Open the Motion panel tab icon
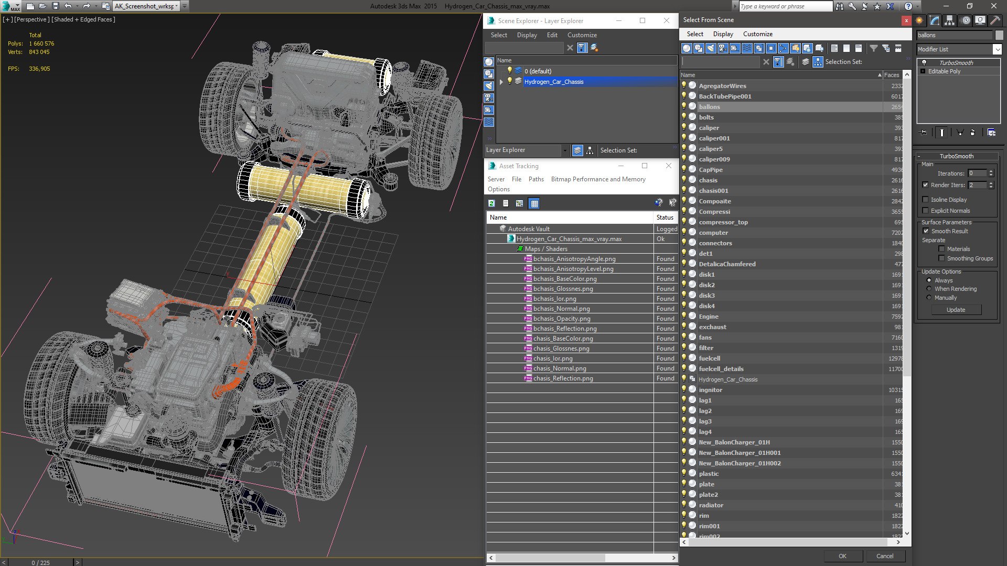Screen dimensions: 1007x566 point(965,20)
